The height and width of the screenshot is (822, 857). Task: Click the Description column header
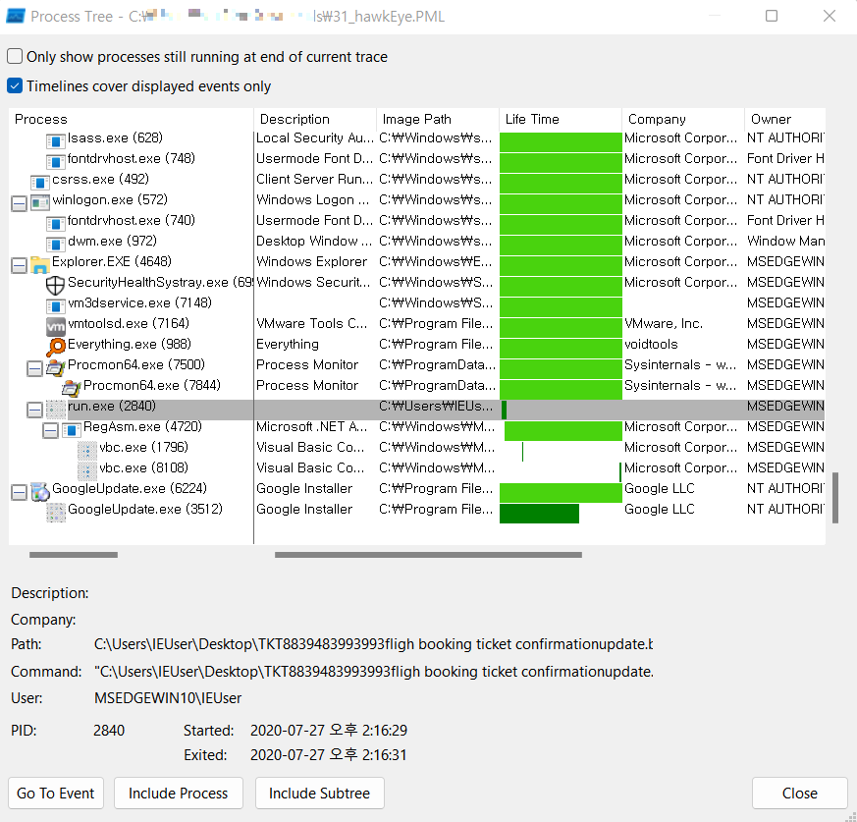315,119
